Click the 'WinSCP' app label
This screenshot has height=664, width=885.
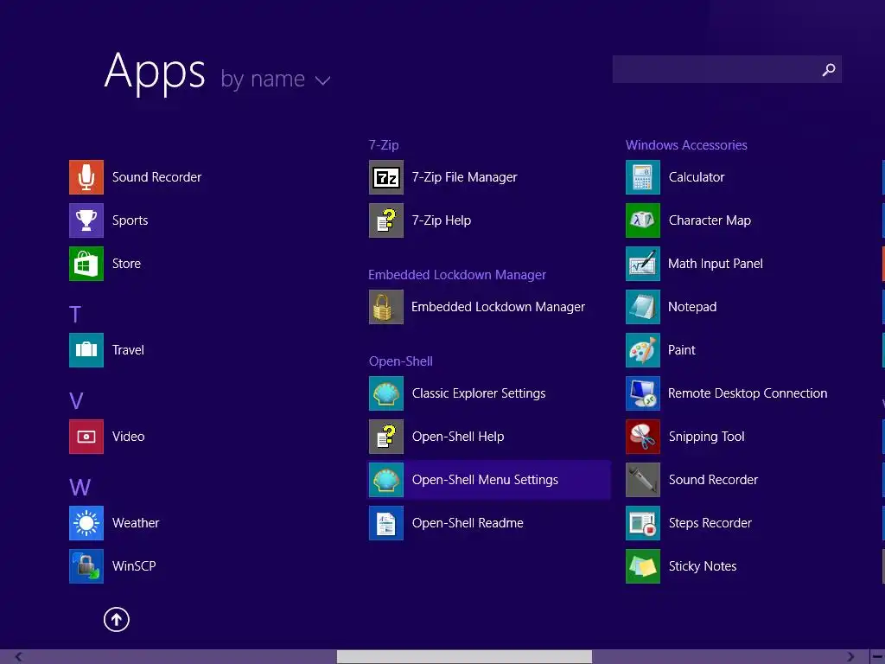click(x=134, y=566)
